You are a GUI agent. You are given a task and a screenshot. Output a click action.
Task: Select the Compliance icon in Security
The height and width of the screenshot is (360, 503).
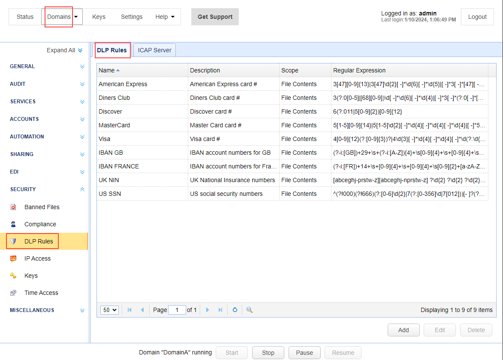13,224
